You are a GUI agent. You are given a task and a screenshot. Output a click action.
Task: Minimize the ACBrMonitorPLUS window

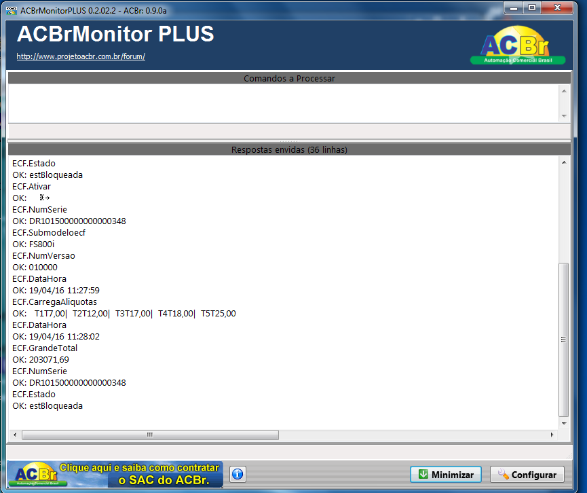[514, 8]
